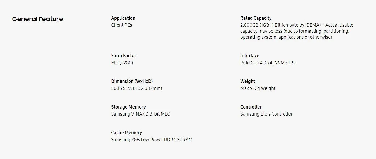The width and height of the screenshot is (376, 159).
Task: Click the 80.15 x 22.15 x 2.38 value
Action: pyautogui.click(x=137, y=88)
